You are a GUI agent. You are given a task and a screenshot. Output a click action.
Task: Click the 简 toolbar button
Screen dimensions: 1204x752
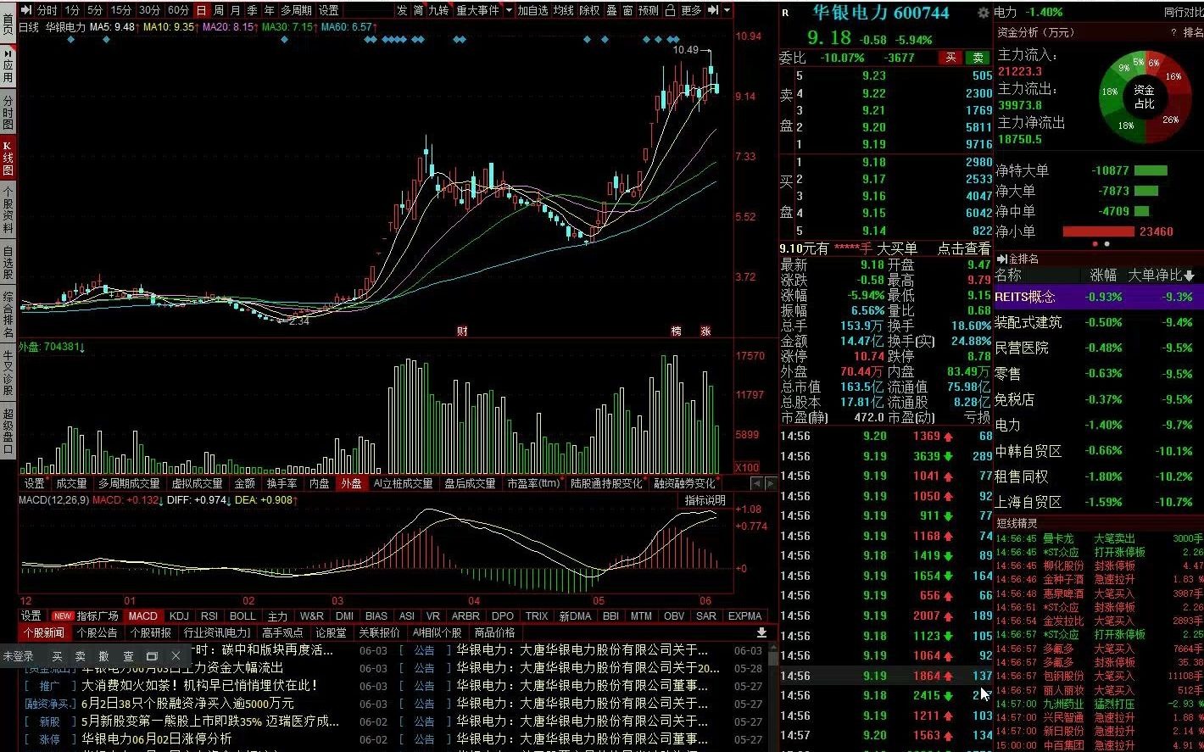418,10
